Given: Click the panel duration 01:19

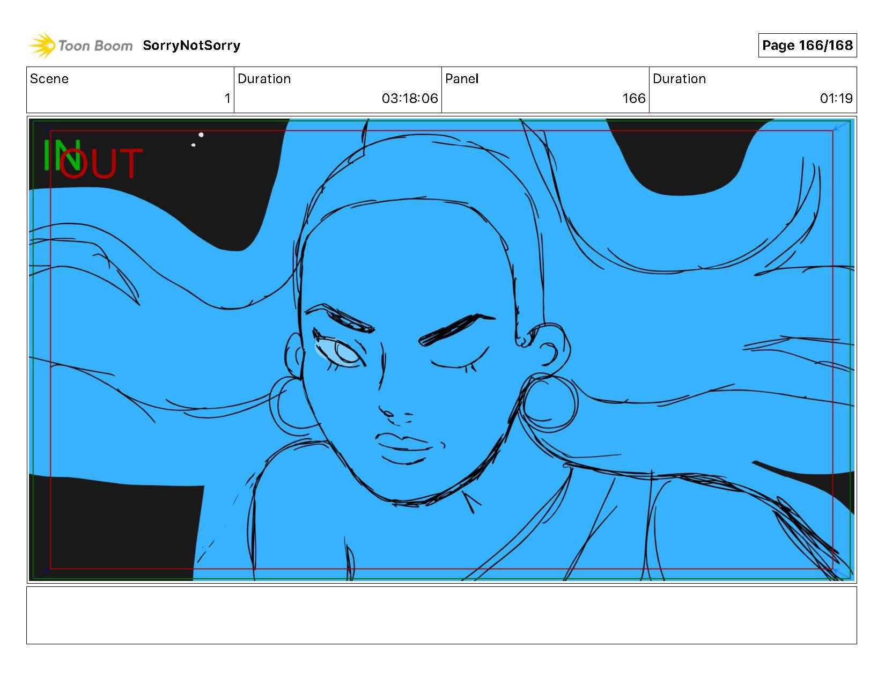Looking at the screenshot, I should (x=836, y=99).
